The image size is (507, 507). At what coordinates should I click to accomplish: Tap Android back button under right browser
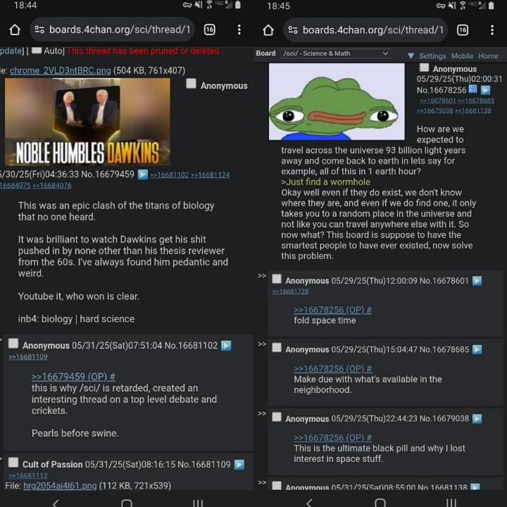click(309, 503)
